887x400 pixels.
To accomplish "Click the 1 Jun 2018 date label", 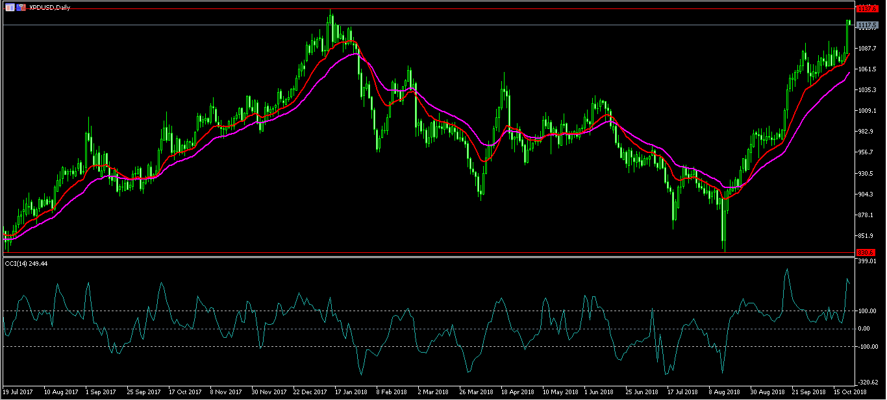I will (599, 392).
